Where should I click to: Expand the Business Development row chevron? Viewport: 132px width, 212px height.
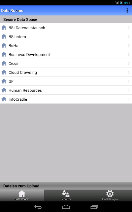tap(129, 54)
